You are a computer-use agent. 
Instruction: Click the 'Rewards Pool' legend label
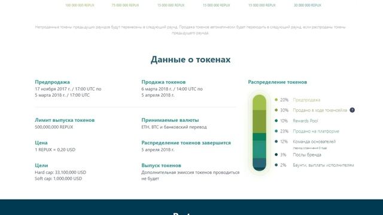point(305,121)
